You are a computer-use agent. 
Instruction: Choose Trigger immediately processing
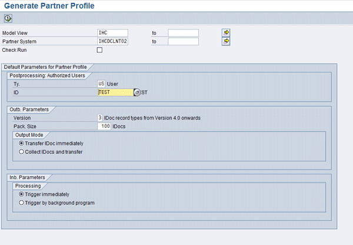coord(22,194)
